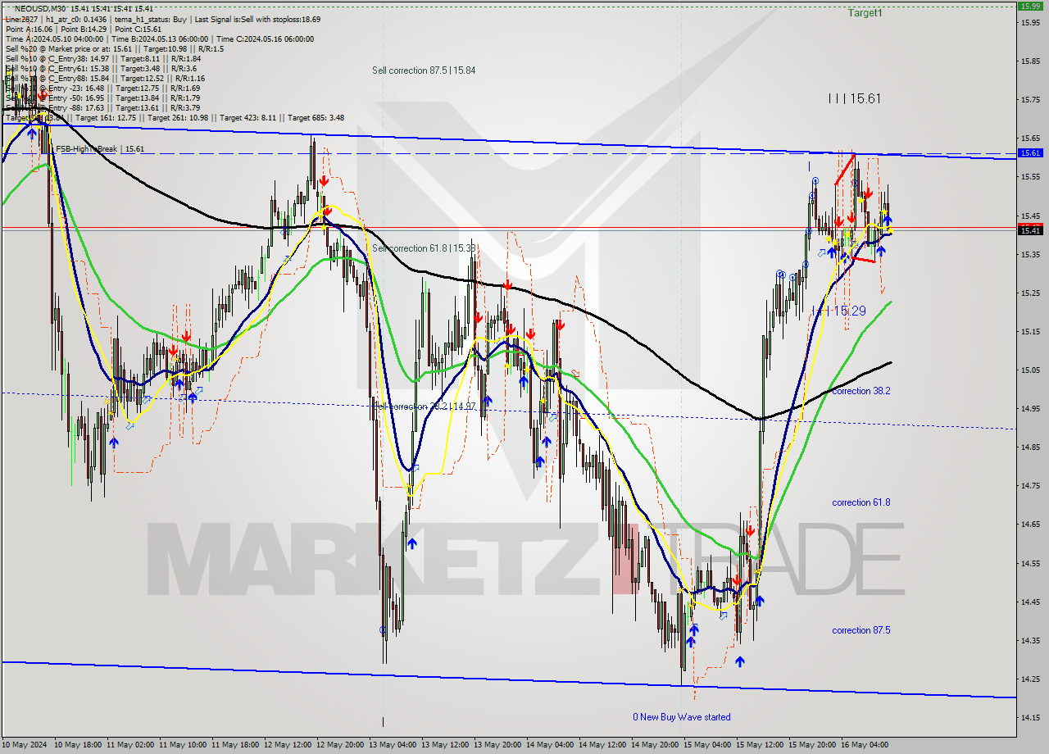Select the blue 'correction 87.5' label

861,630
